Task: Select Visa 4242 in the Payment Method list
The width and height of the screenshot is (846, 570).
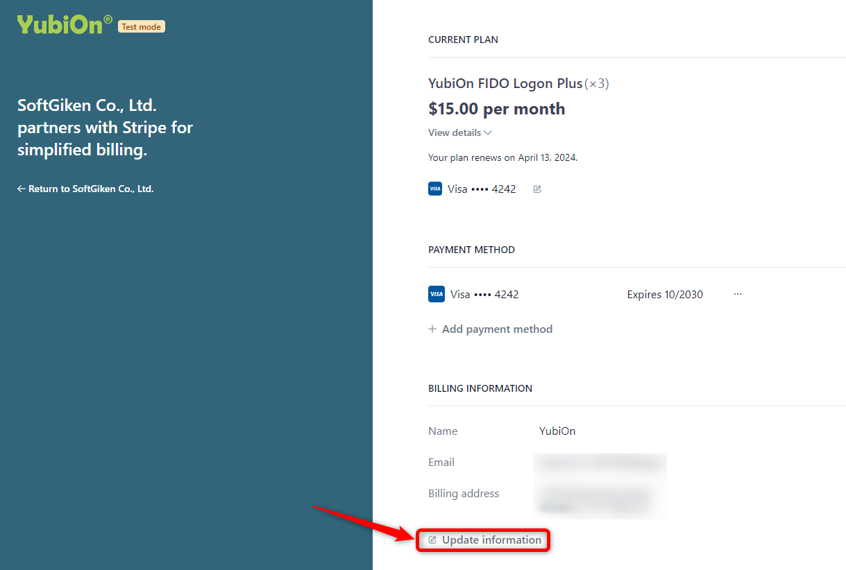Action: [x=484, y=294]
